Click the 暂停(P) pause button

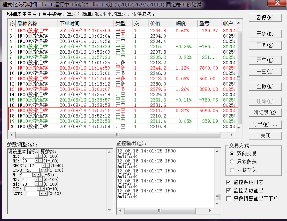(x=265, y=18)
